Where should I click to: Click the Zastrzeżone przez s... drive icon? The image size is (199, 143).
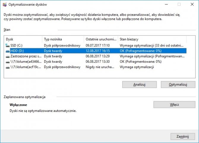[8, 57]
